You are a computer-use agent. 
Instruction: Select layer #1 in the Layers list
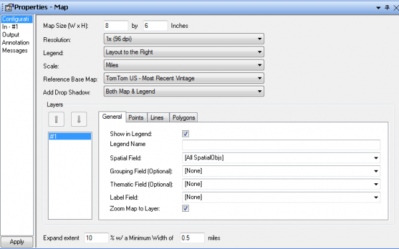[x=70, y=136]
